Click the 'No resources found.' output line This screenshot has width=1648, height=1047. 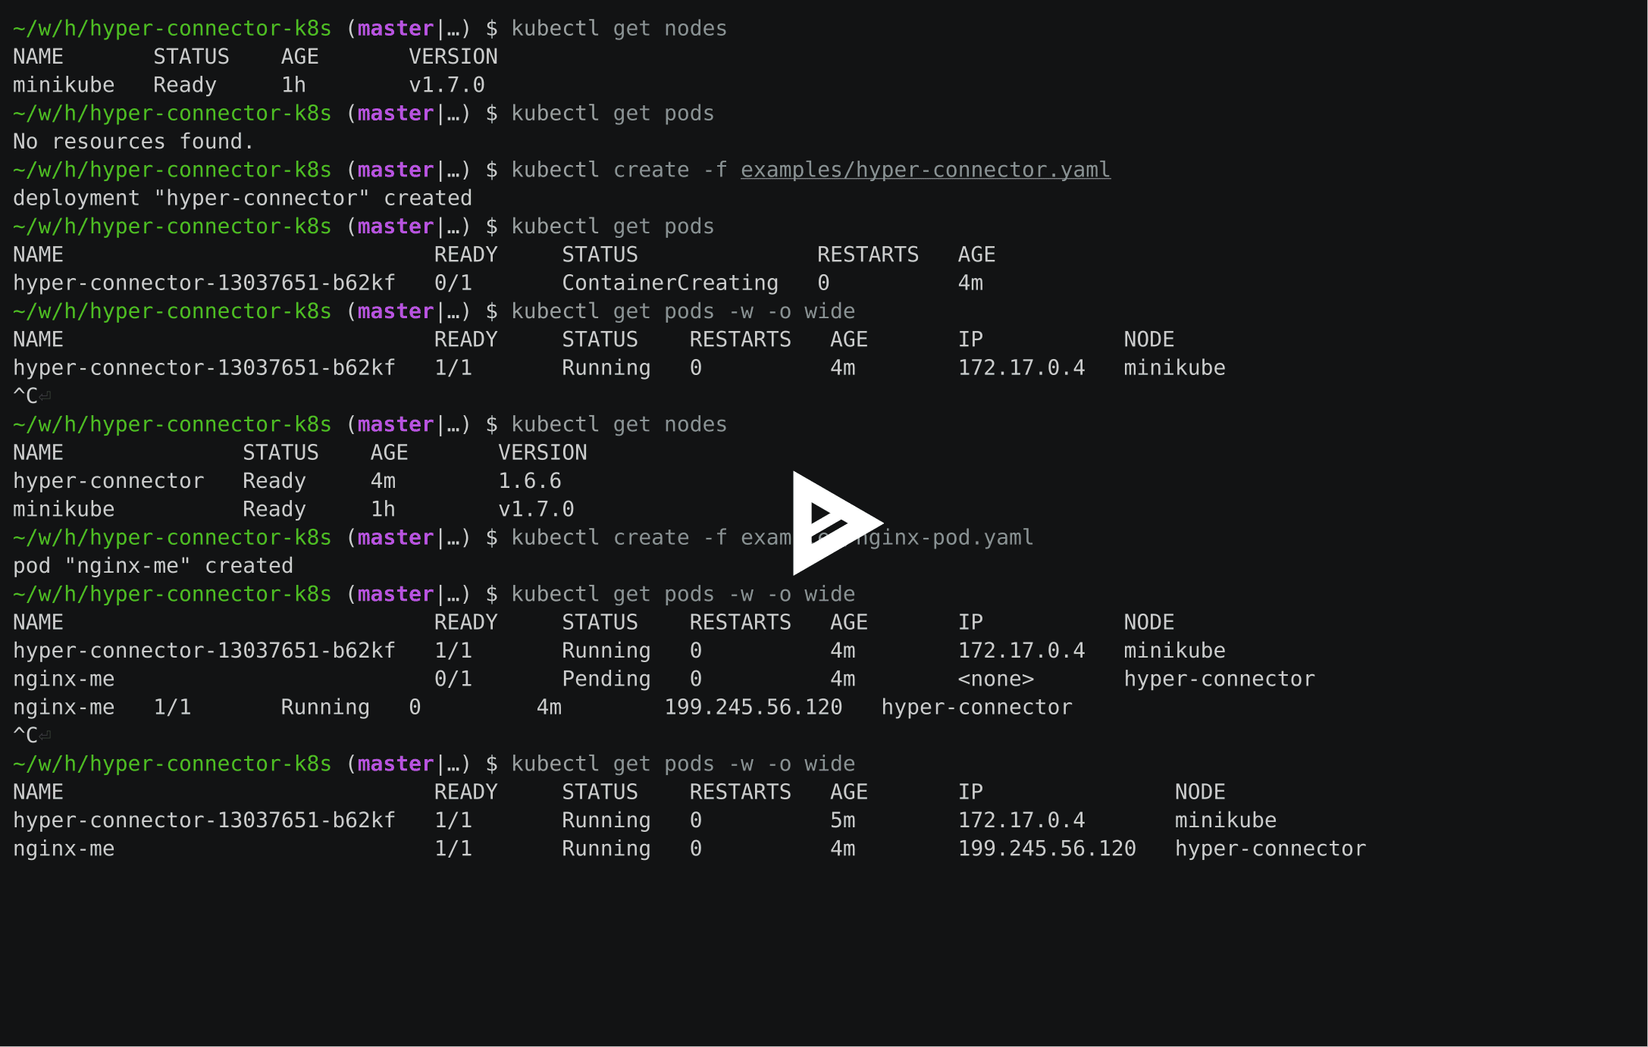133,142
